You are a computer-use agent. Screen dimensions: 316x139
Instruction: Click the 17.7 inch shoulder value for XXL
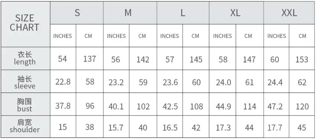275,128
